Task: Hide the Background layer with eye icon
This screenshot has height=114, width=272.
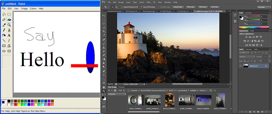Action: (241, 66)
